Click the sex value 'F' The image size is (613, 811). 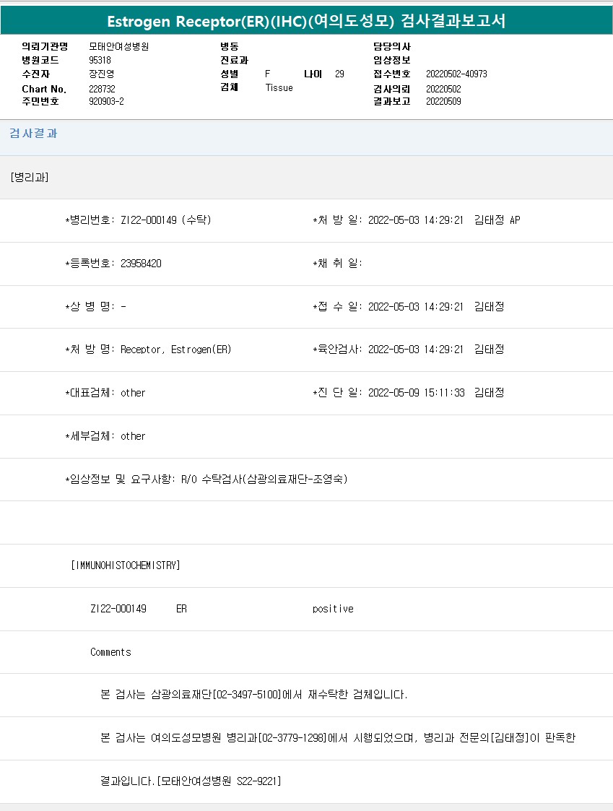click(267, 74)
